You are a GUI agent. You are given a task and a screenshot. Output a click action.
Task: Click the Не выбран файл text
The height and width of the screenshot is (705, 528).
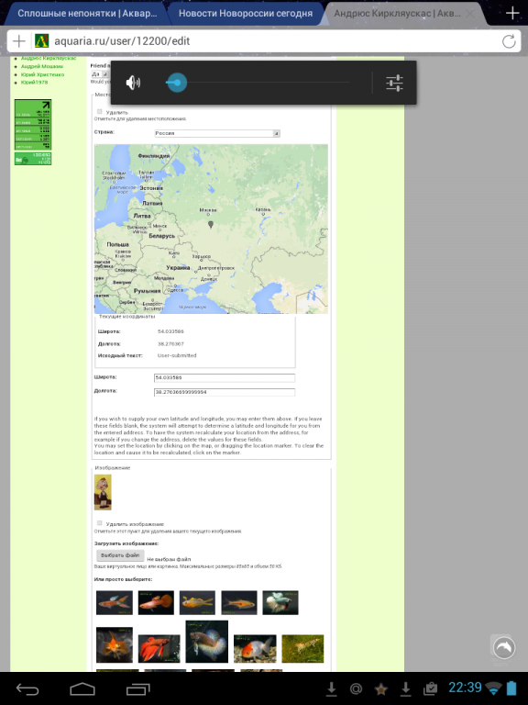click(169, 559)
